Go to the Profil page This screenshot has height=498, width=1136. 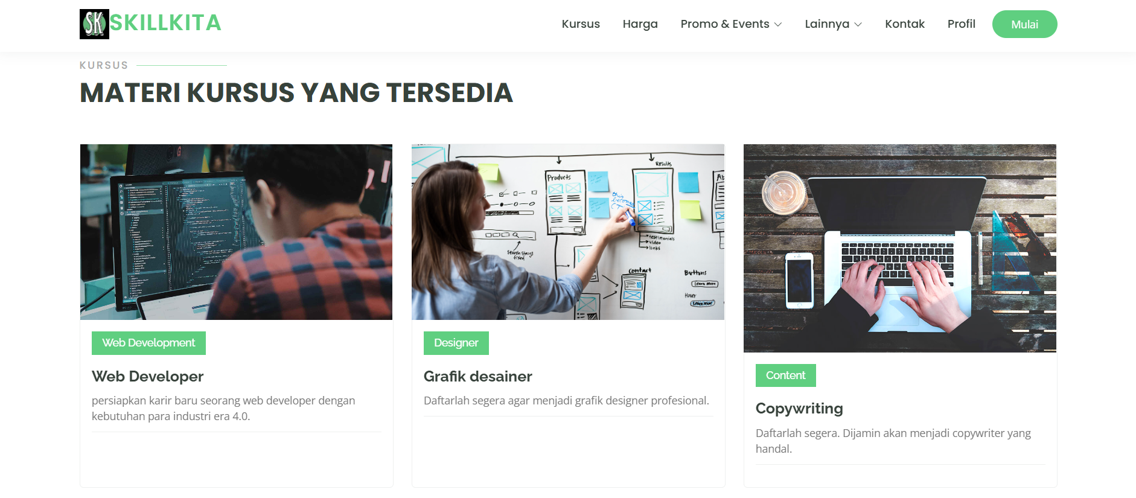[961, 24]
